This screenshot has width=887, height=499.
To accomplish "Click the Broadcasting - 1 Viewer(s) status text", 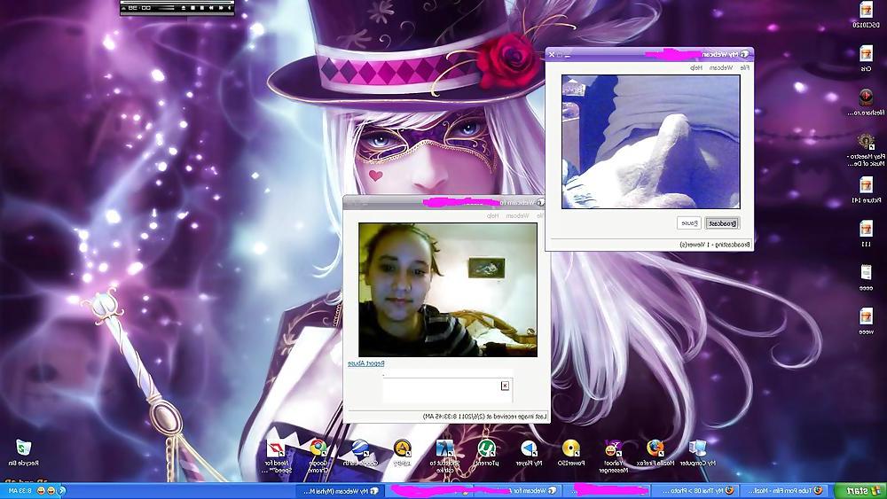I will point(715,245).
